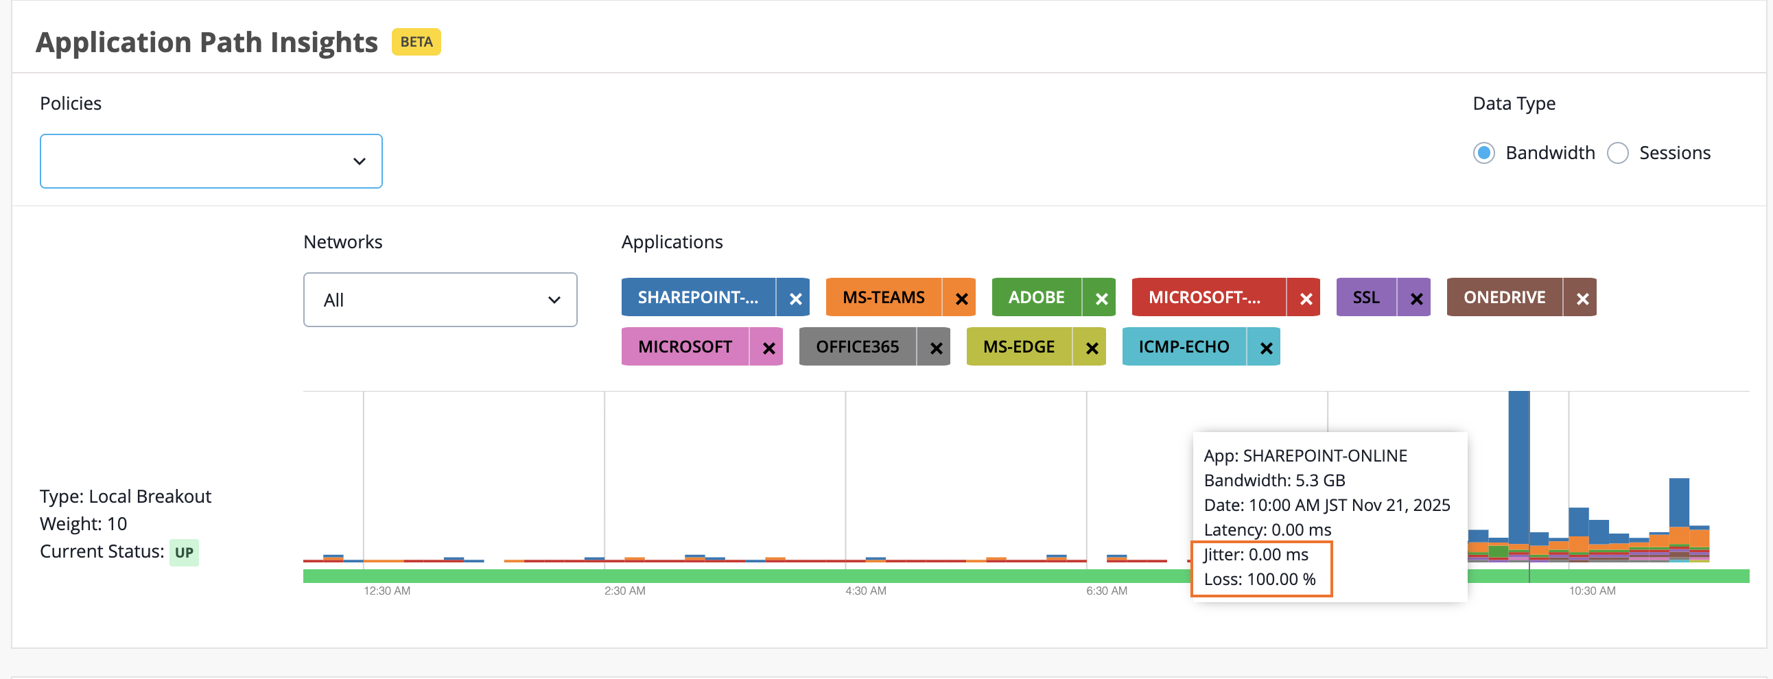Select the Bandwidth data type radio button
Screen dimensions: 1773x679
(1483, 154)
